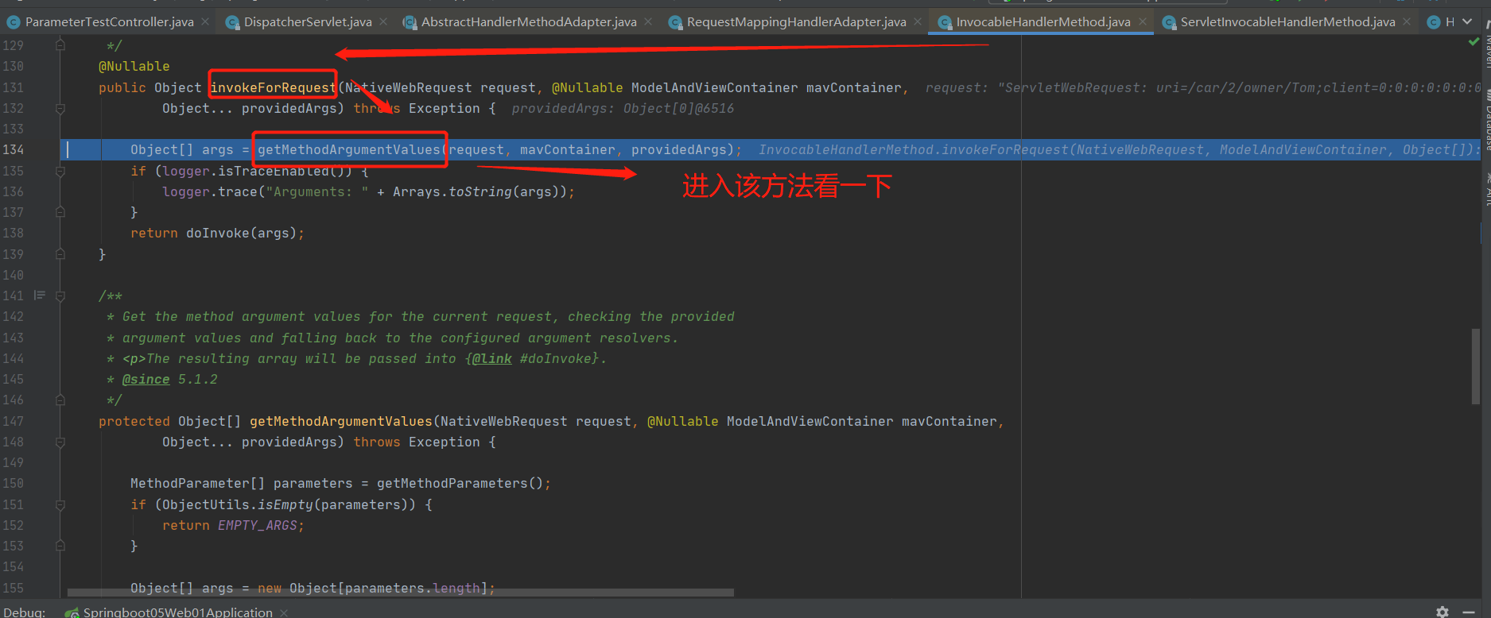Open Debug panel settings gear
The image size is (1491, 618).
1442,612
